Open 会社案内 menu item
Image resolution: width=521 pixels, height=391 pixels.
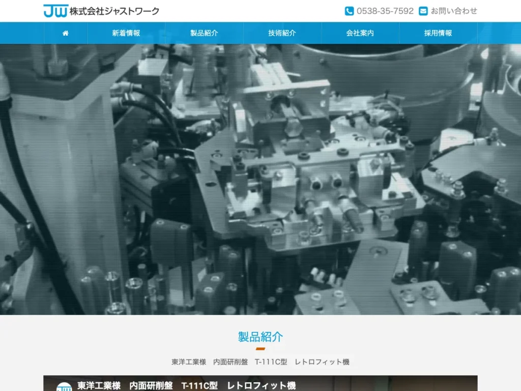(x=360, y=33)
